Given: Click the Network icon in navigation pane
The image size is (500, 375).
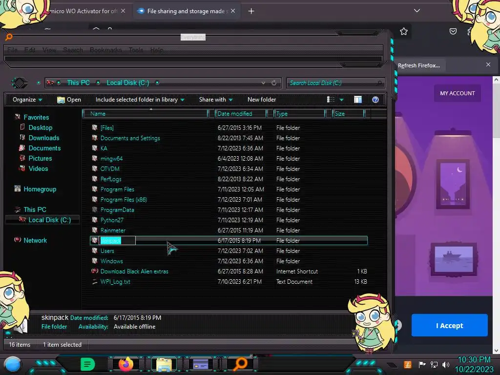Looking at the screenshot, I should (x=18, y=240).
